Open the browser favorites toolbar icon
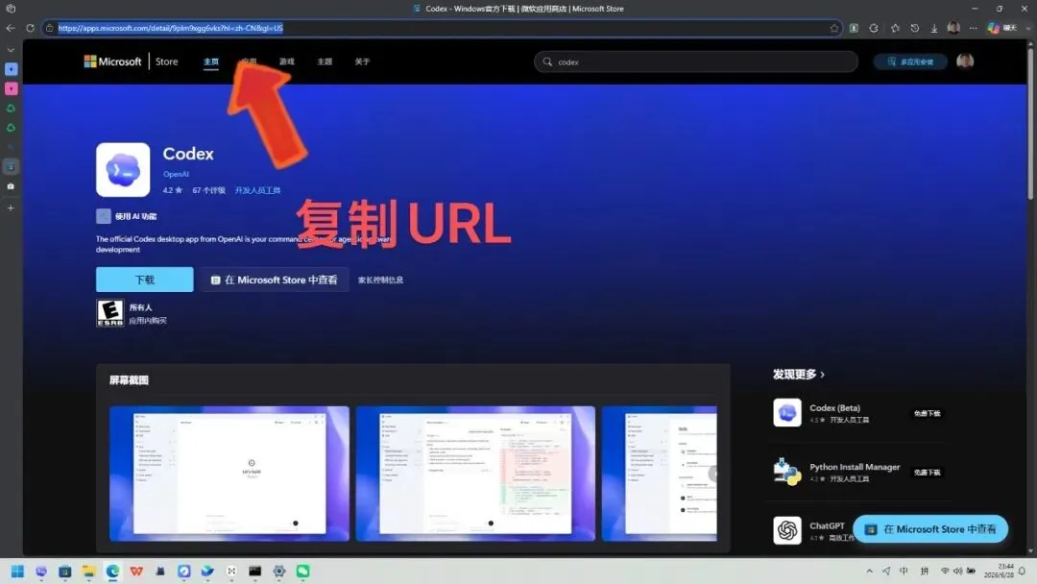Viewport: 1037px width, 584px height. (895, 28)
